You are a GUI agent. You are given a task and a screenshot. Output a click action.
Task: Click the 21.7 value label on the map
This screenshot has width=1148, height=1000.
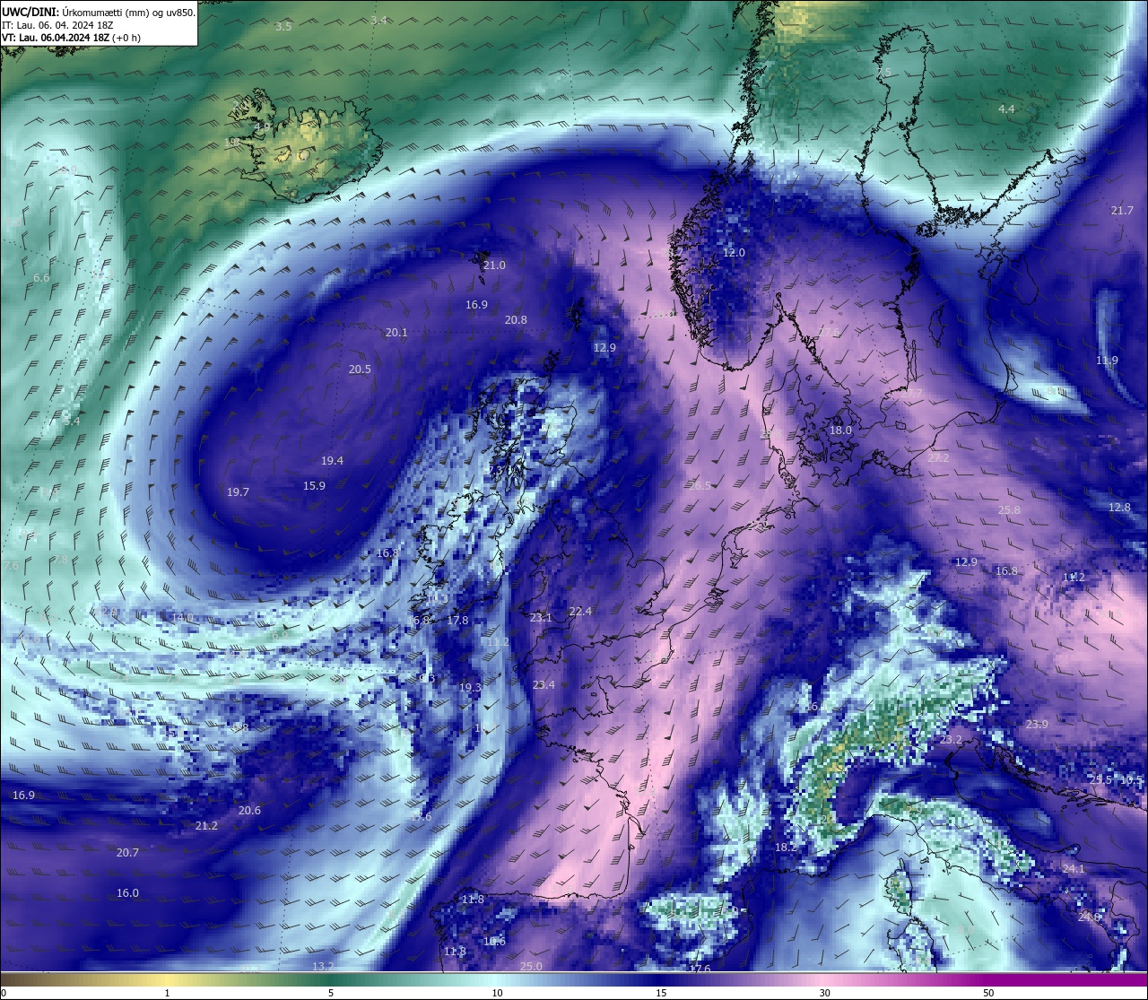pyautogui.click(x=1122, y=211)
